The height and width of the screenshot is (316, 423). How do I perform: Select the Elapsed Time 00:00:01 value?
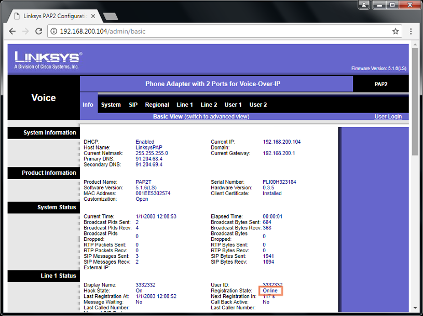[x=272, y=216]
